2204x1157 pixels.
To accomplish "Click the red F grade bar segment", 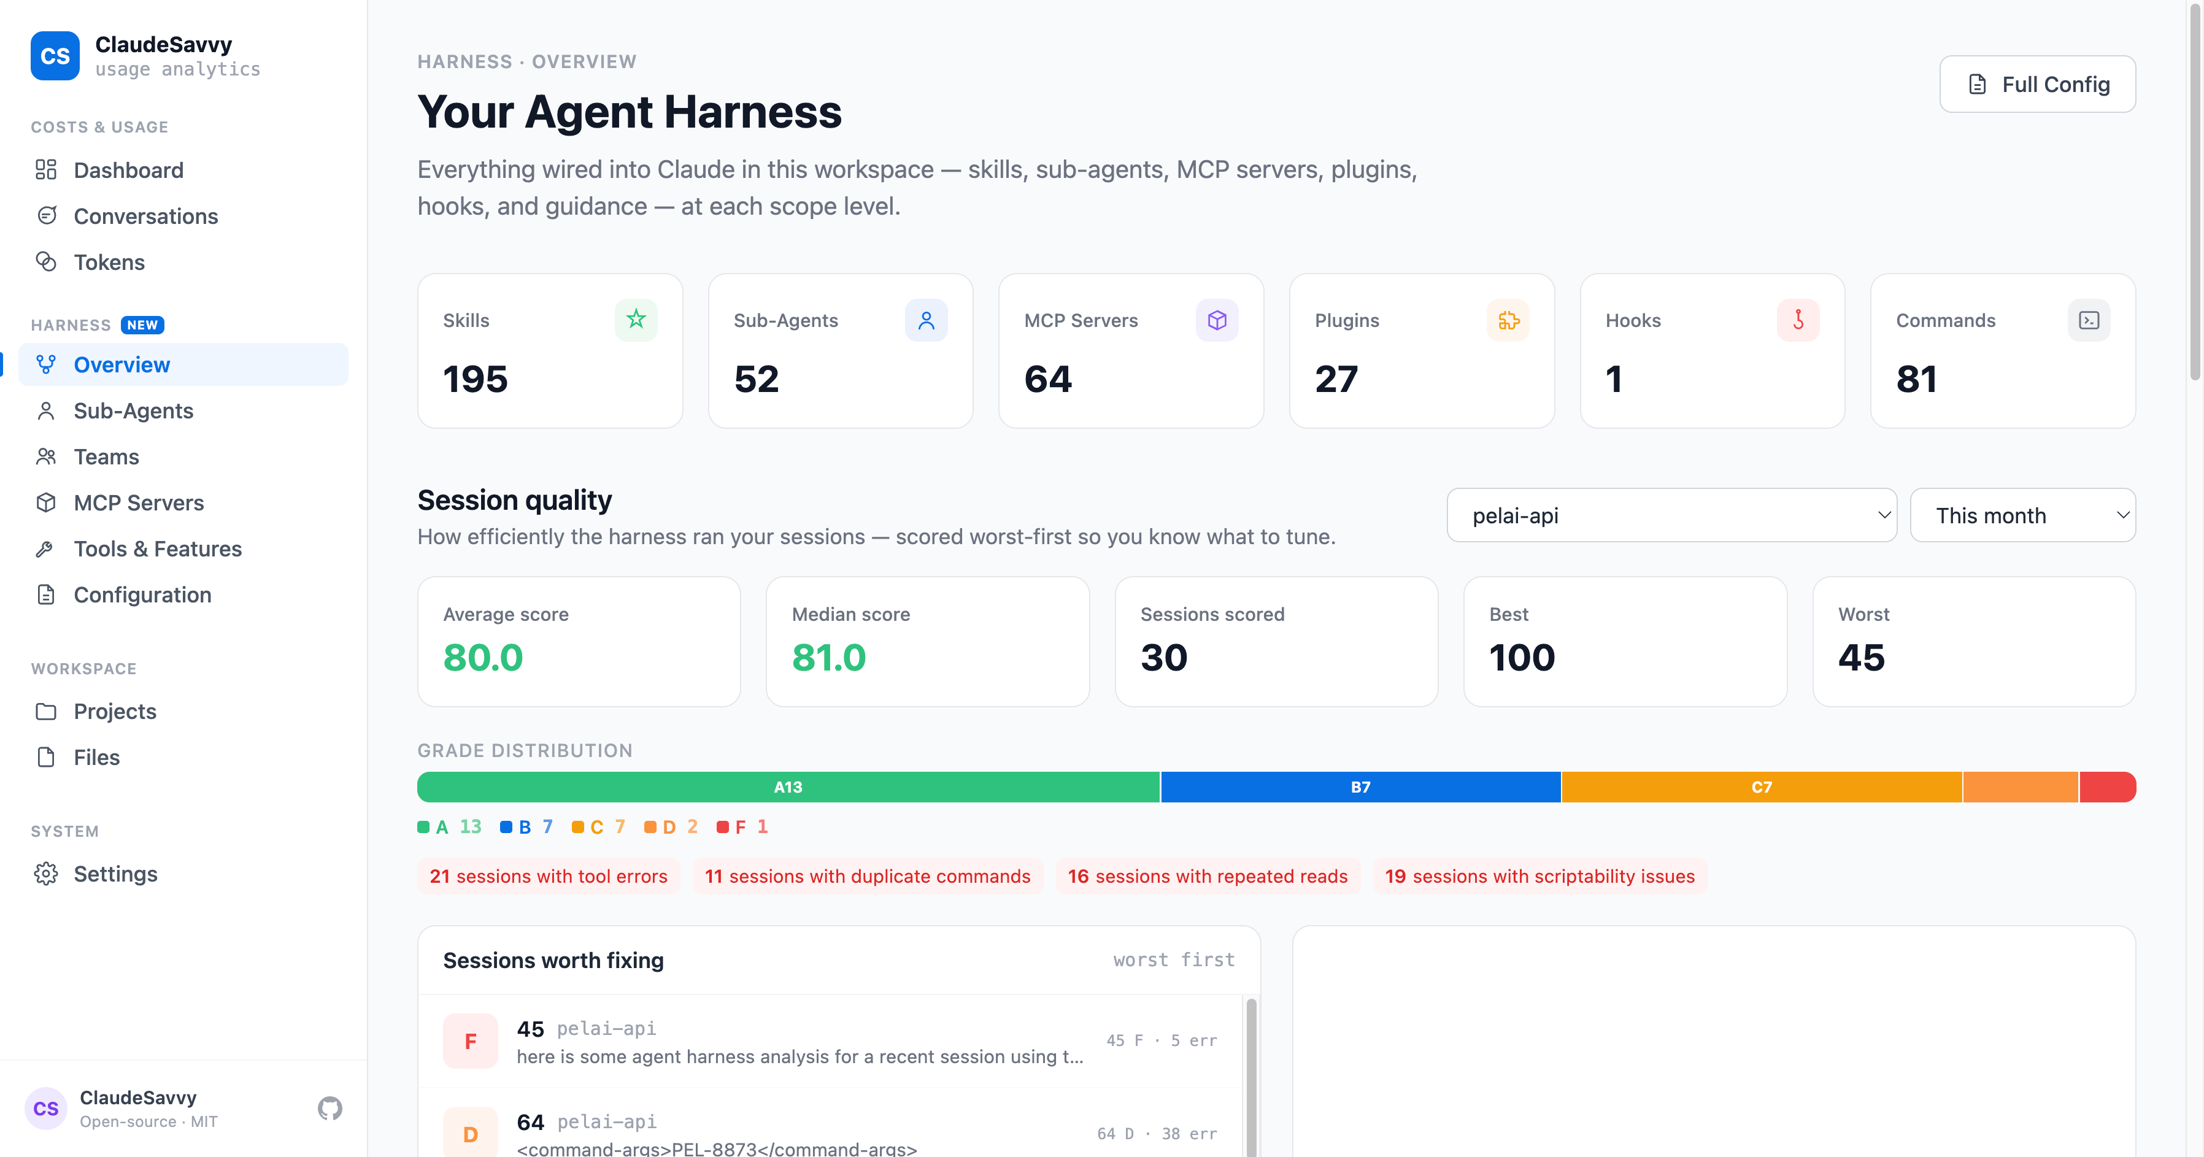I will 2107,786.
